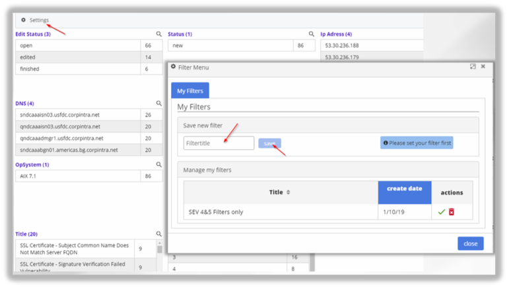507x287 pixels.
Task: Click the create date column header
Action: tap(404, 189)
